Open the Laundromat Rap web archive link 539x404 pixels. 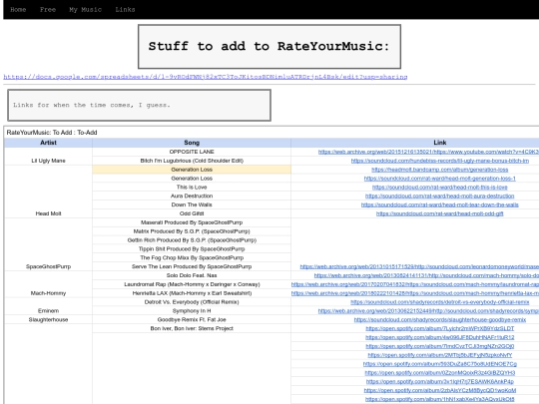tap(415, 284)
